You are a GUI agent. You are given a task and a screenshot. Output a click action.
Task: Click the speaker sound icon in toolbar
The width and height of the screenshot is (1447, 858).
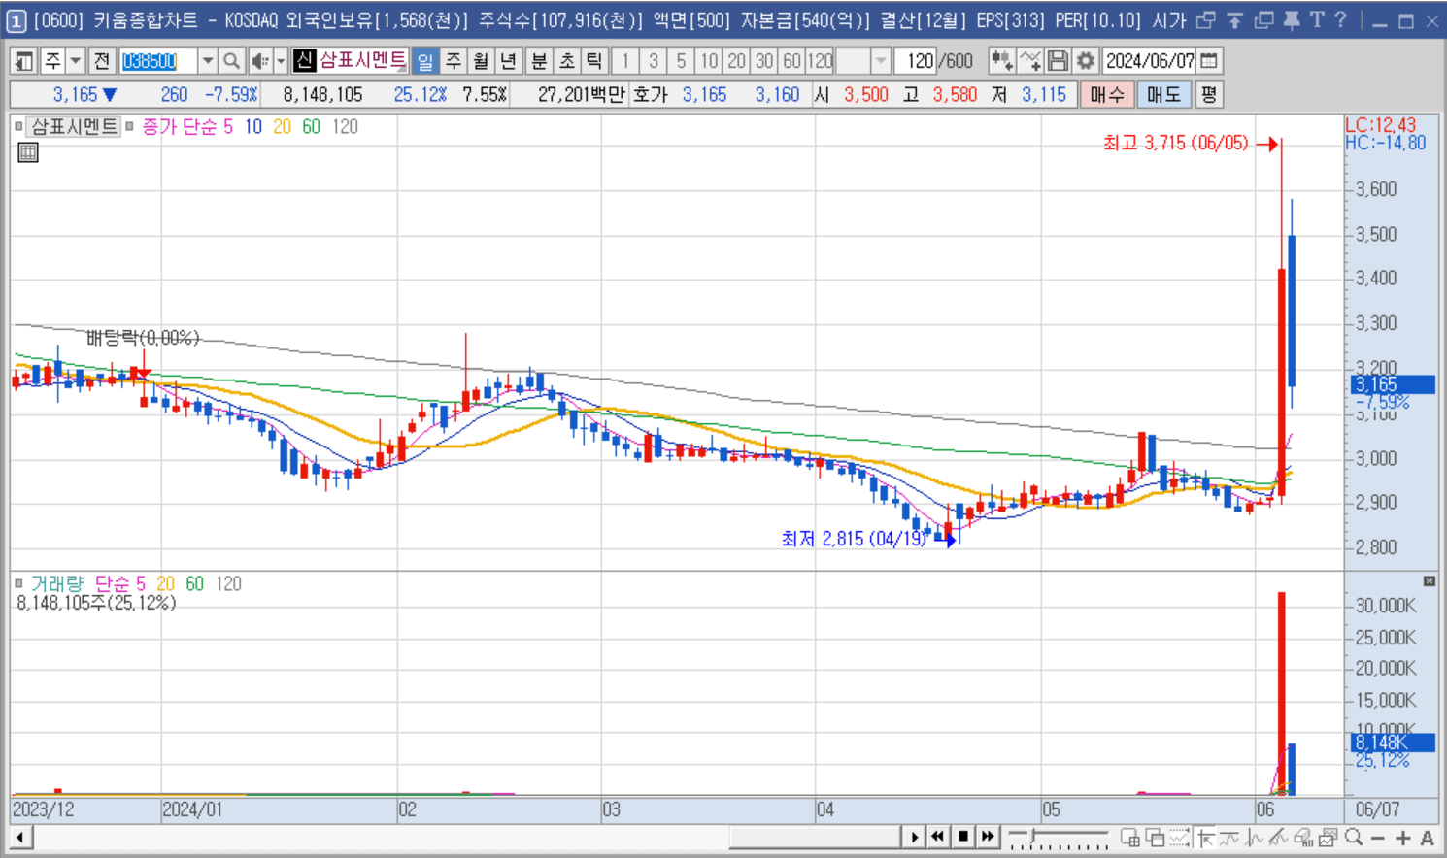259,61
